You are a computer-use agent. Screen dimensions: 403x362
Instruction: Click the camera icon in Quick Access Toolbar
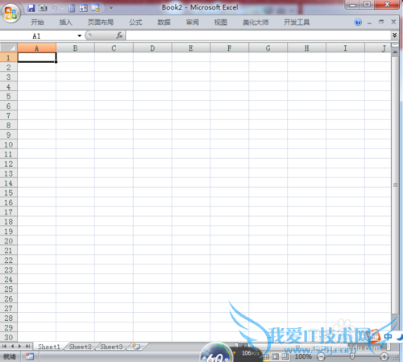(x=43, y=8)
